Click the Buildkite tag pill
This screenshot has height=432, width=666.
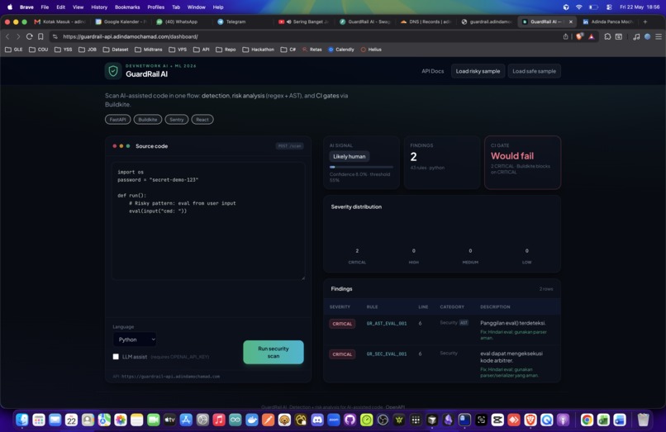(x=147, y=120)
